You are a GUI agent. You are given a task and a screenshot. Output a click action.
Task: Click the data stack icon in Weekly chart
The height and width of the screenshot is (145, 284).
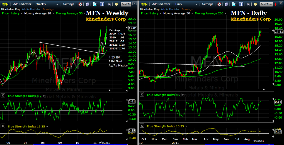tap(88, 4)
